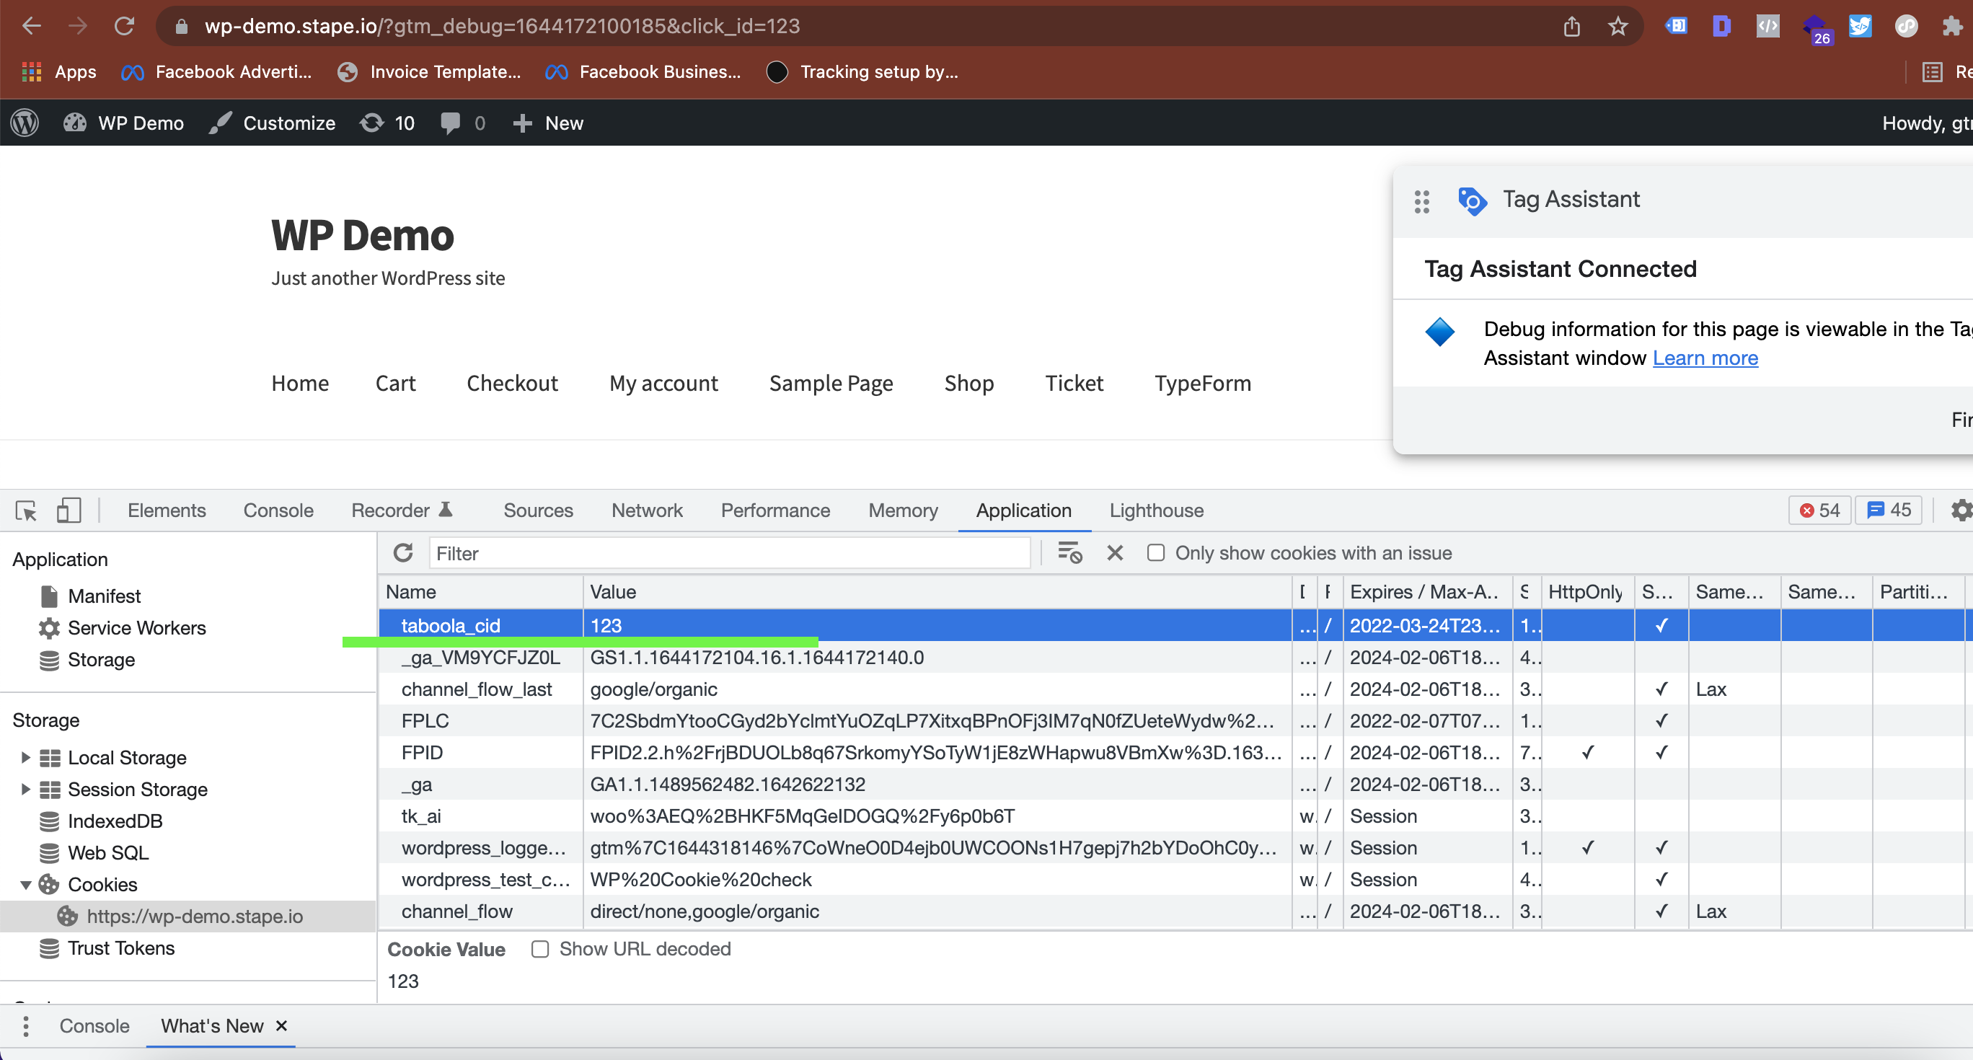Expand the Session Storage tree
This screenshot has height=1060, width=1973.
(25, 789)
